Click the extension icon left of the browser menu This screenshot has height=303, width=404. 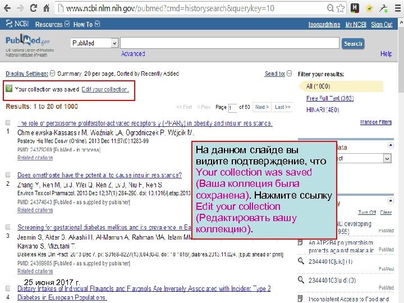point(383,8)
